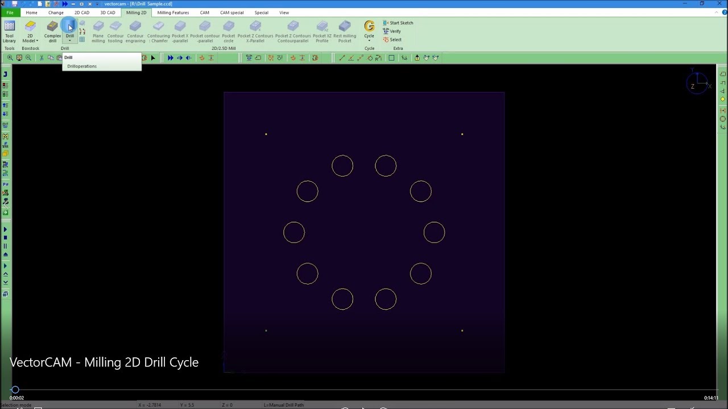Image resolution: width=728 pixels, height=409 pixels.
Task: Click the yellow M icon in left sidebar
Action: pos(6,136)
